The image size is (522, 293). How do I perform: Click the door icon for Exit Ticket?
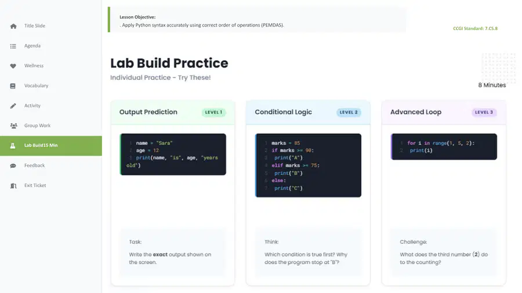tap(13, 186)
